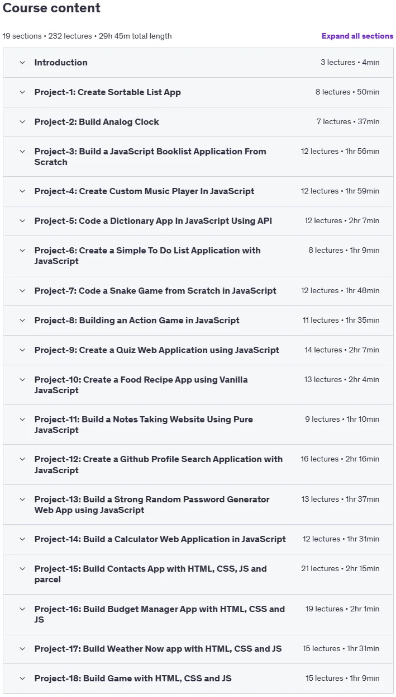Expand Project-10 Food Recipe App section
Viewport: 396px width, 697px height.
point(198,385)
